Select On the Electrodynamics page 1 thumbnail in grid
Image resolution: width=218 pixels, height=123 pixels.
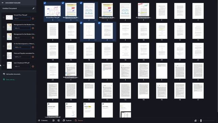pyautogui.click(x=143, y=11)
